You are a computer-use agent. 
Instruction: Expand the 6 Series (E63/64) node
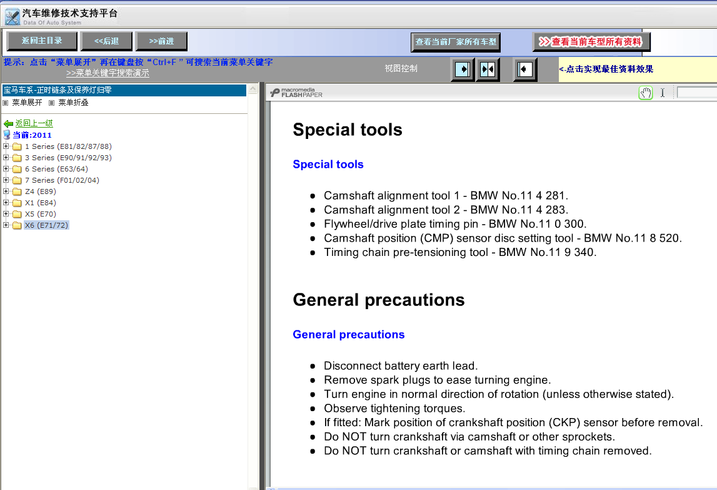click(x=6, y=168)
